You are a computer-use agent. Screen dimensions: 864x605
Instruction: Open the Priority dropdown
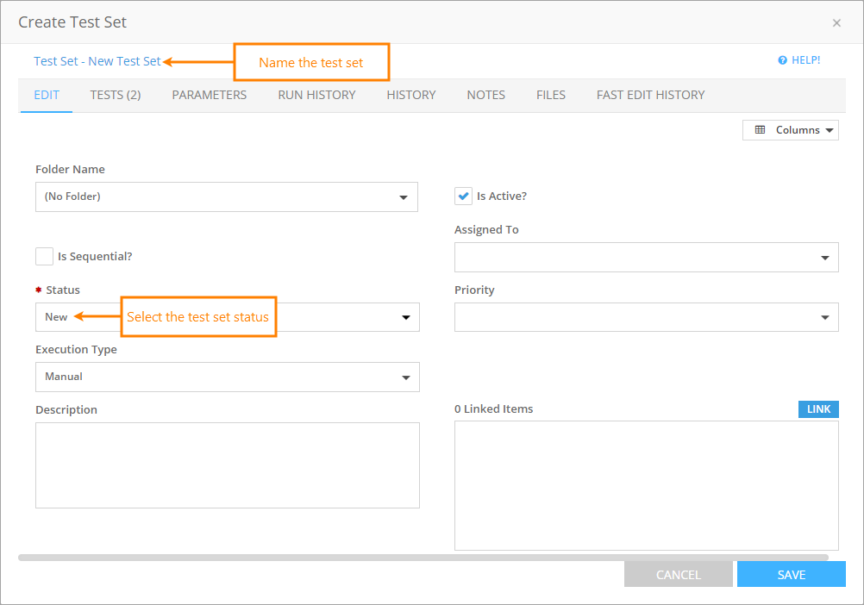(x=824, y=317)
